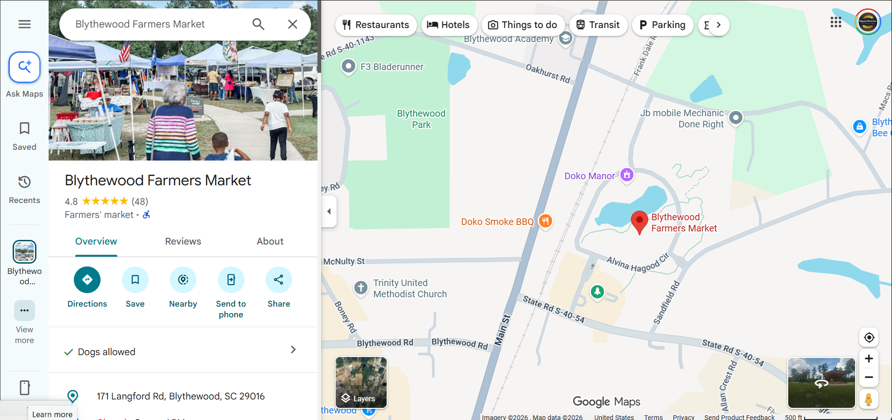Open the Street View preview thumbnail
Viewport: 892px width, 420px height.
(x=821, y=383)
